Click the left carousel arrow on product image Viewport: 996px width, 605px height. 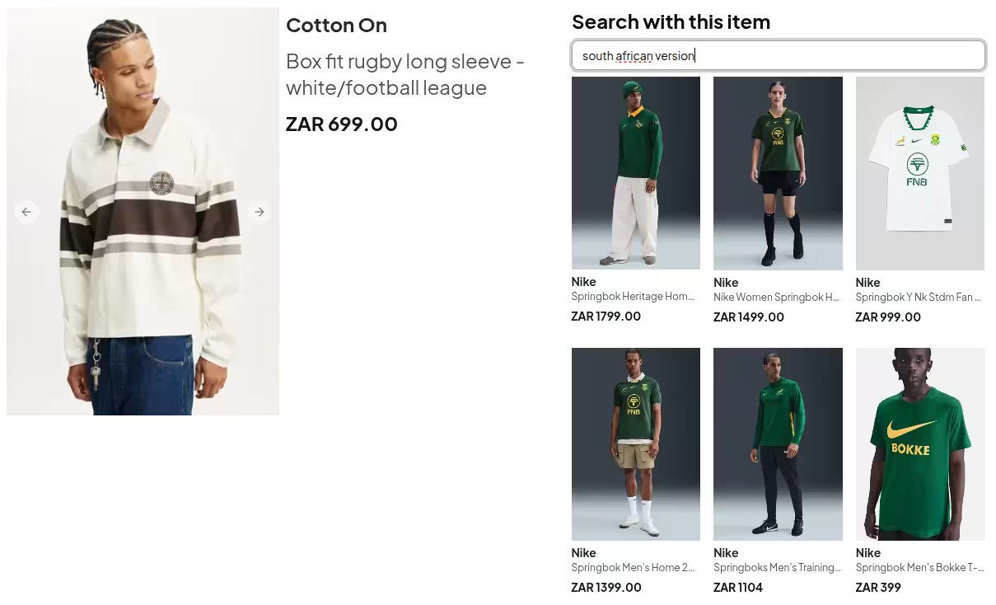[x=26, y=211]
